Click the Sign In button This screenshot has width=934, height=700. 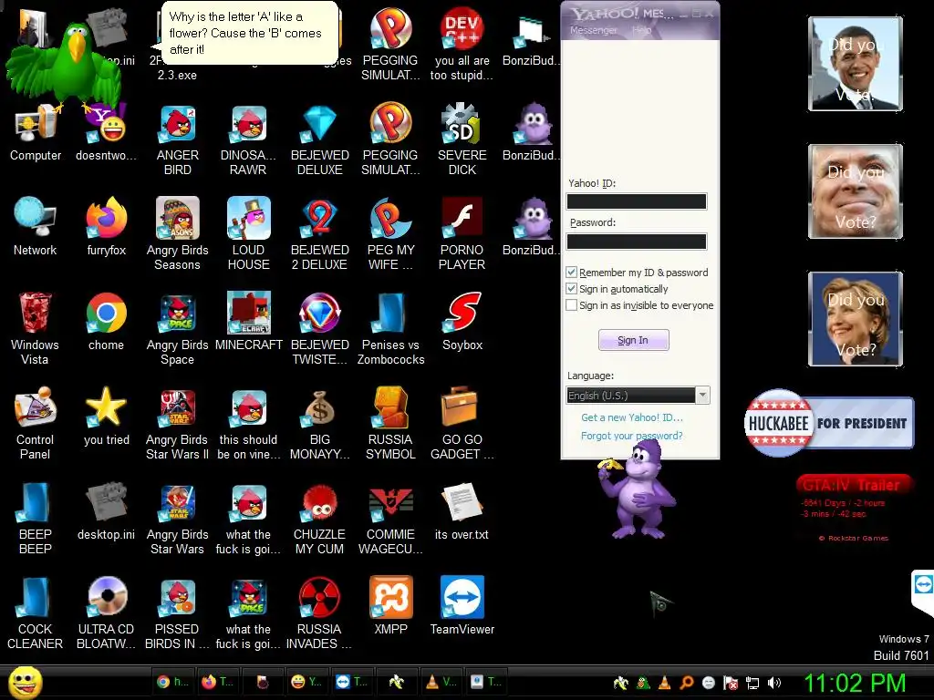[x=633, y=340]
